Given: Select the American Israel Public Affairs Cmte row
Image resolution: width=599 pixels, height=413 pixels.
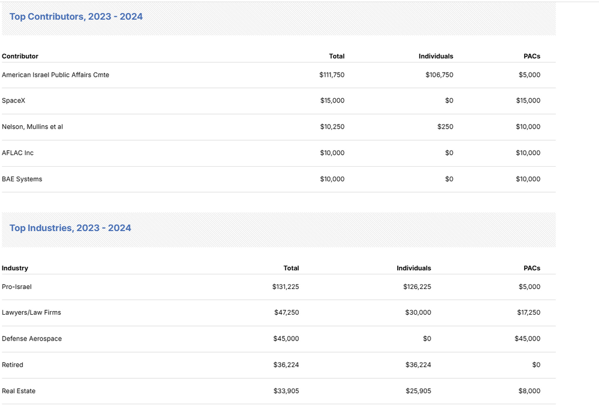Looking at the screenshot, I should coord(56,75).
